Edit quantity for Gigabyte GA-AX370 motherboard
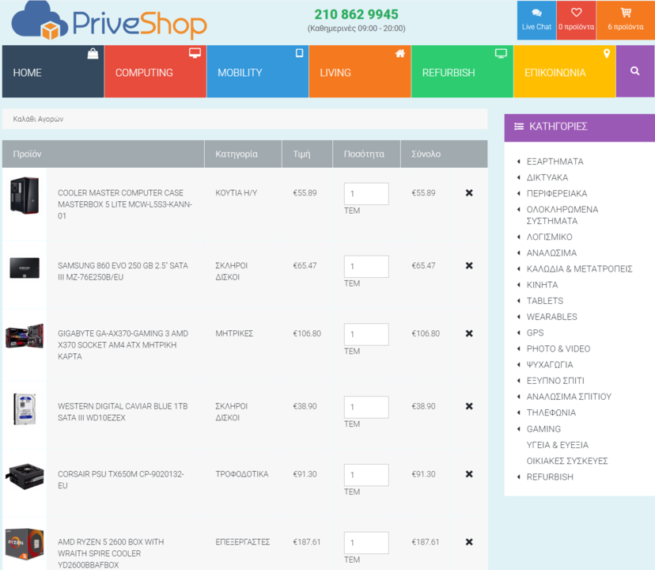655x570 pixels. click(366, 334)
